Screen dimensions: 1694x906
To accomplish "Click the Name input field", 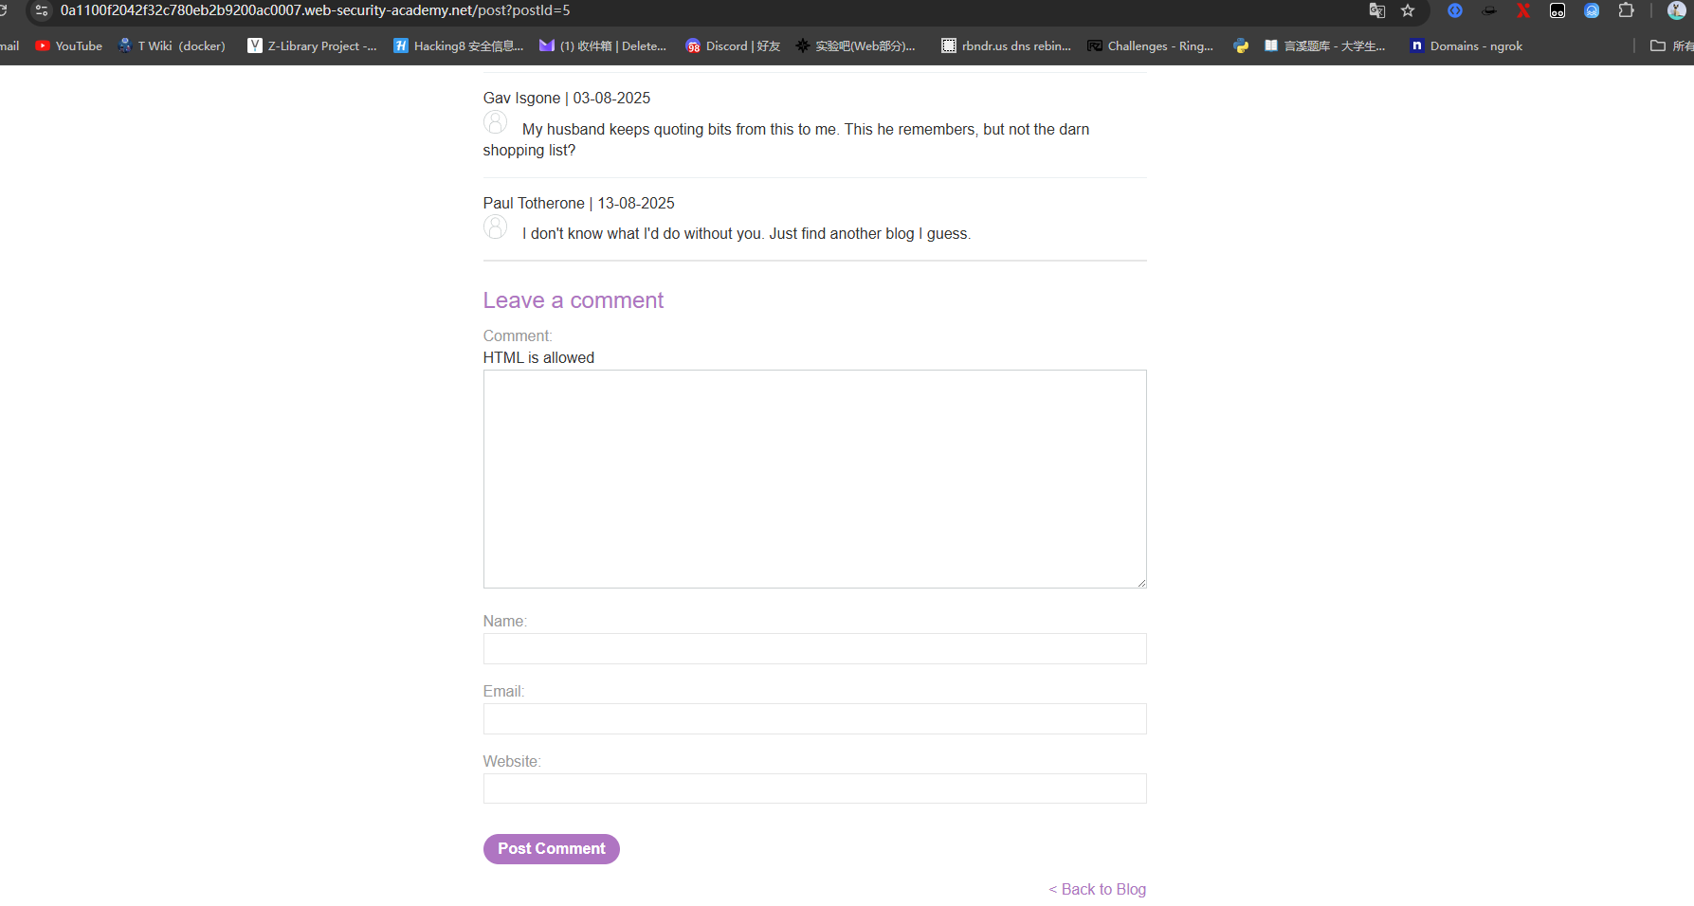I will (814, 648).
